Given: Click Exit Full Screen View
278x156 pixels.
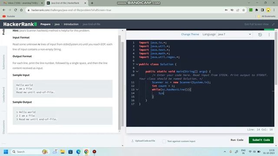Looking at the screenshot, I should (x=257, y=24).
